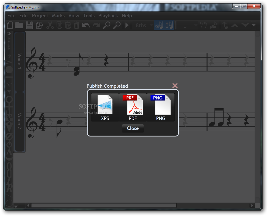Click the rests tool icon
Viewport: 268px width, 216px height.
point(203,25)
